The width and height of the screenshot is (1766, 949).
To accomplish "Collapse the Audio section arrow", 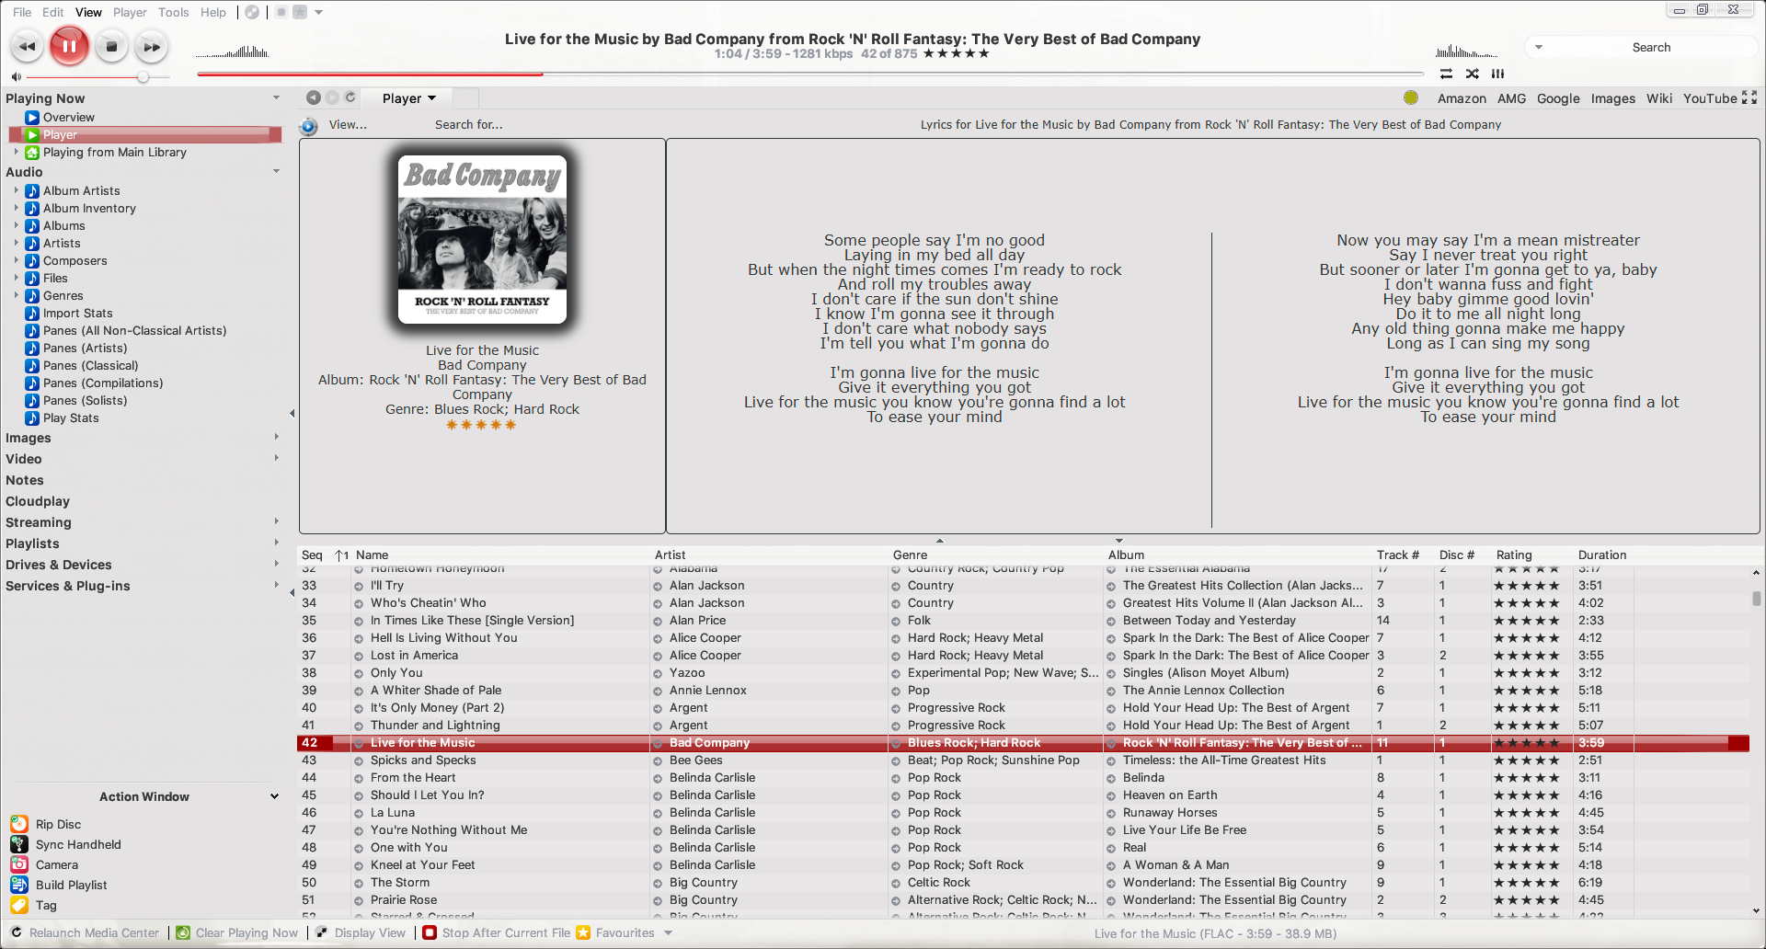I will coord(276,171).
